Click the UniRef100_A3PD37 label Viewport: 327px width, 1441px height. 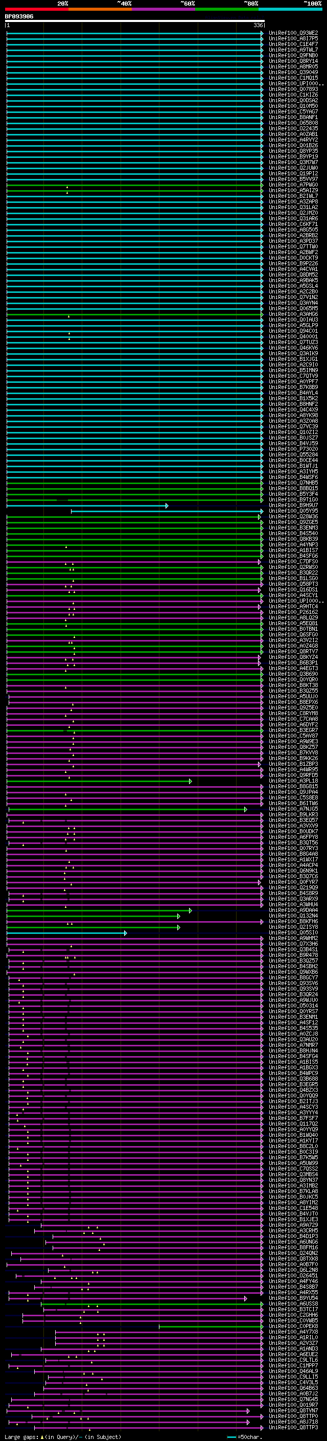[x=293, y=241]
